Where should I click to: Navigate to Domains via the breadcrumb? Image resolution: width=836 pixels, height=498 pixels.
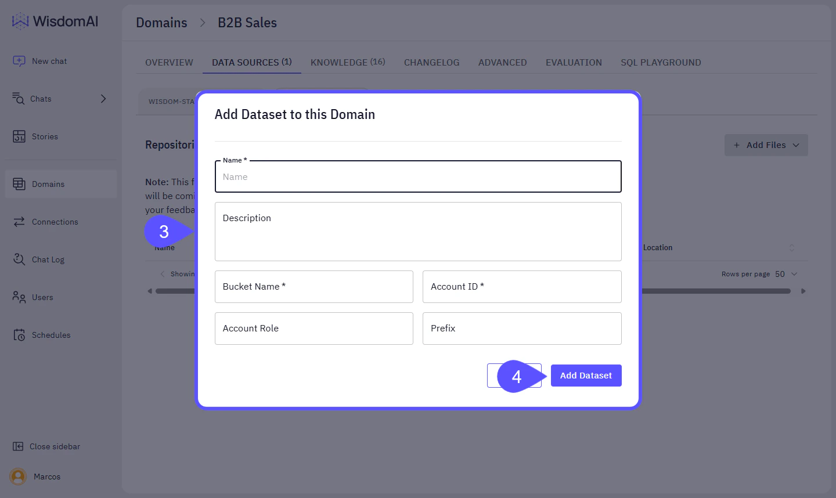[x=161, y=23]
